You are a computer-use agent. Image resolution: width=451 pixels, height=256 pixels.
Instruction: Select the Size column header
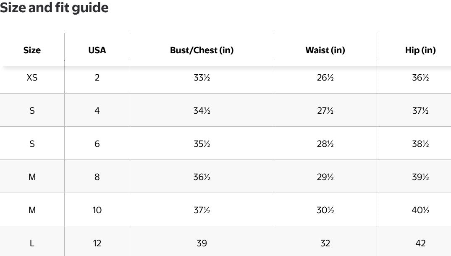32,50
